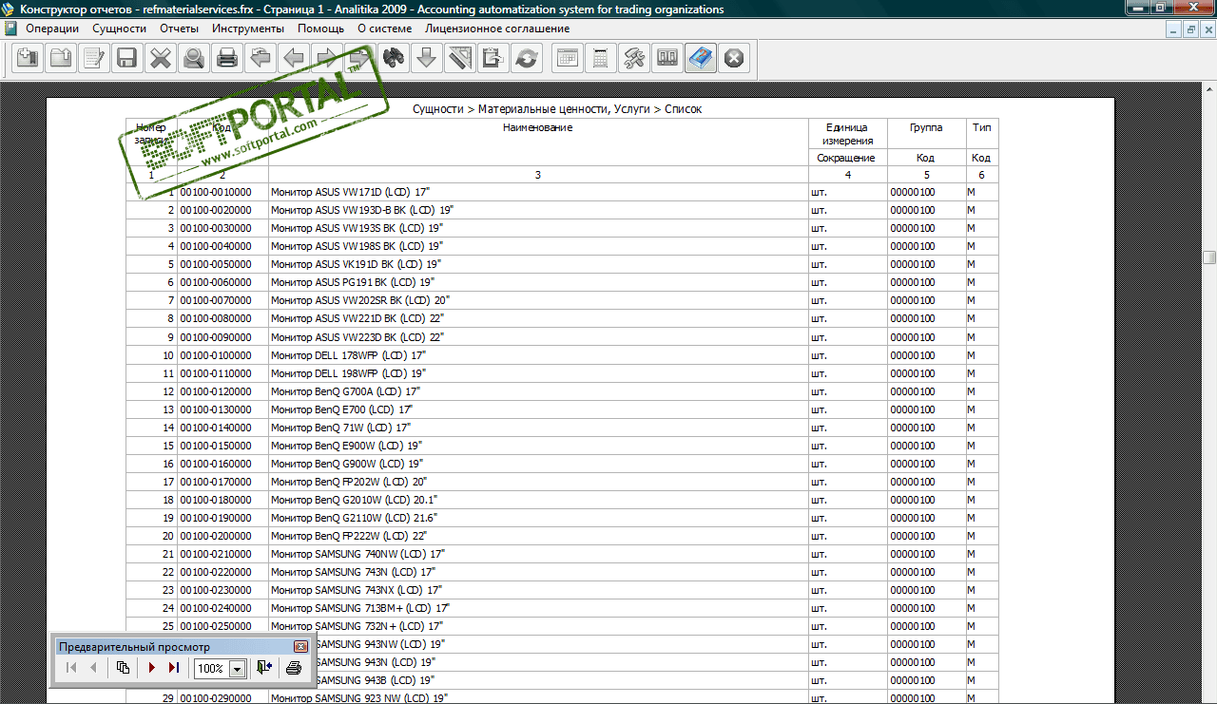Image resolution: width=1217 pixels, height=704 pixels.
Task: Select row Монитор ASUS PG191 BK (LCD) 19"
Action: tap(563, 282)
